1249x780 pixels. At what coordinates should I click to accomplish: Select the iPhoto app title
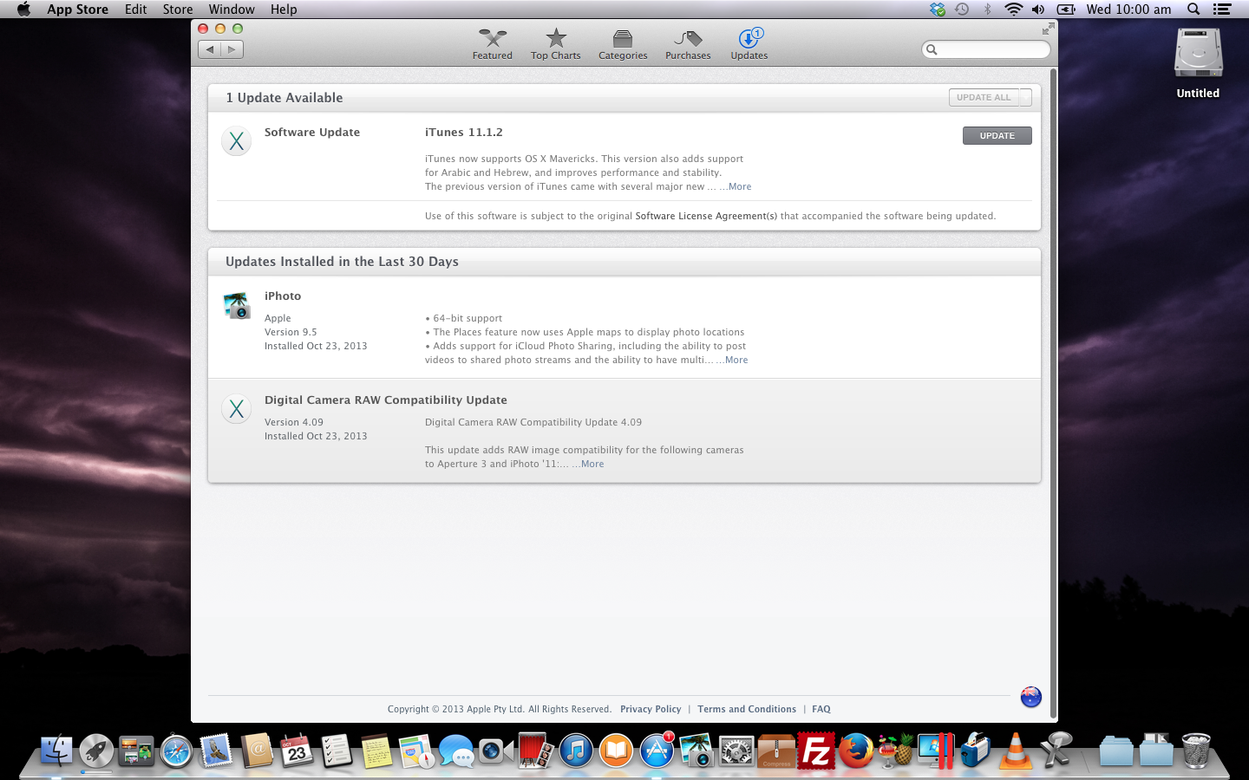pyautogui.click(x=283, y=296)
